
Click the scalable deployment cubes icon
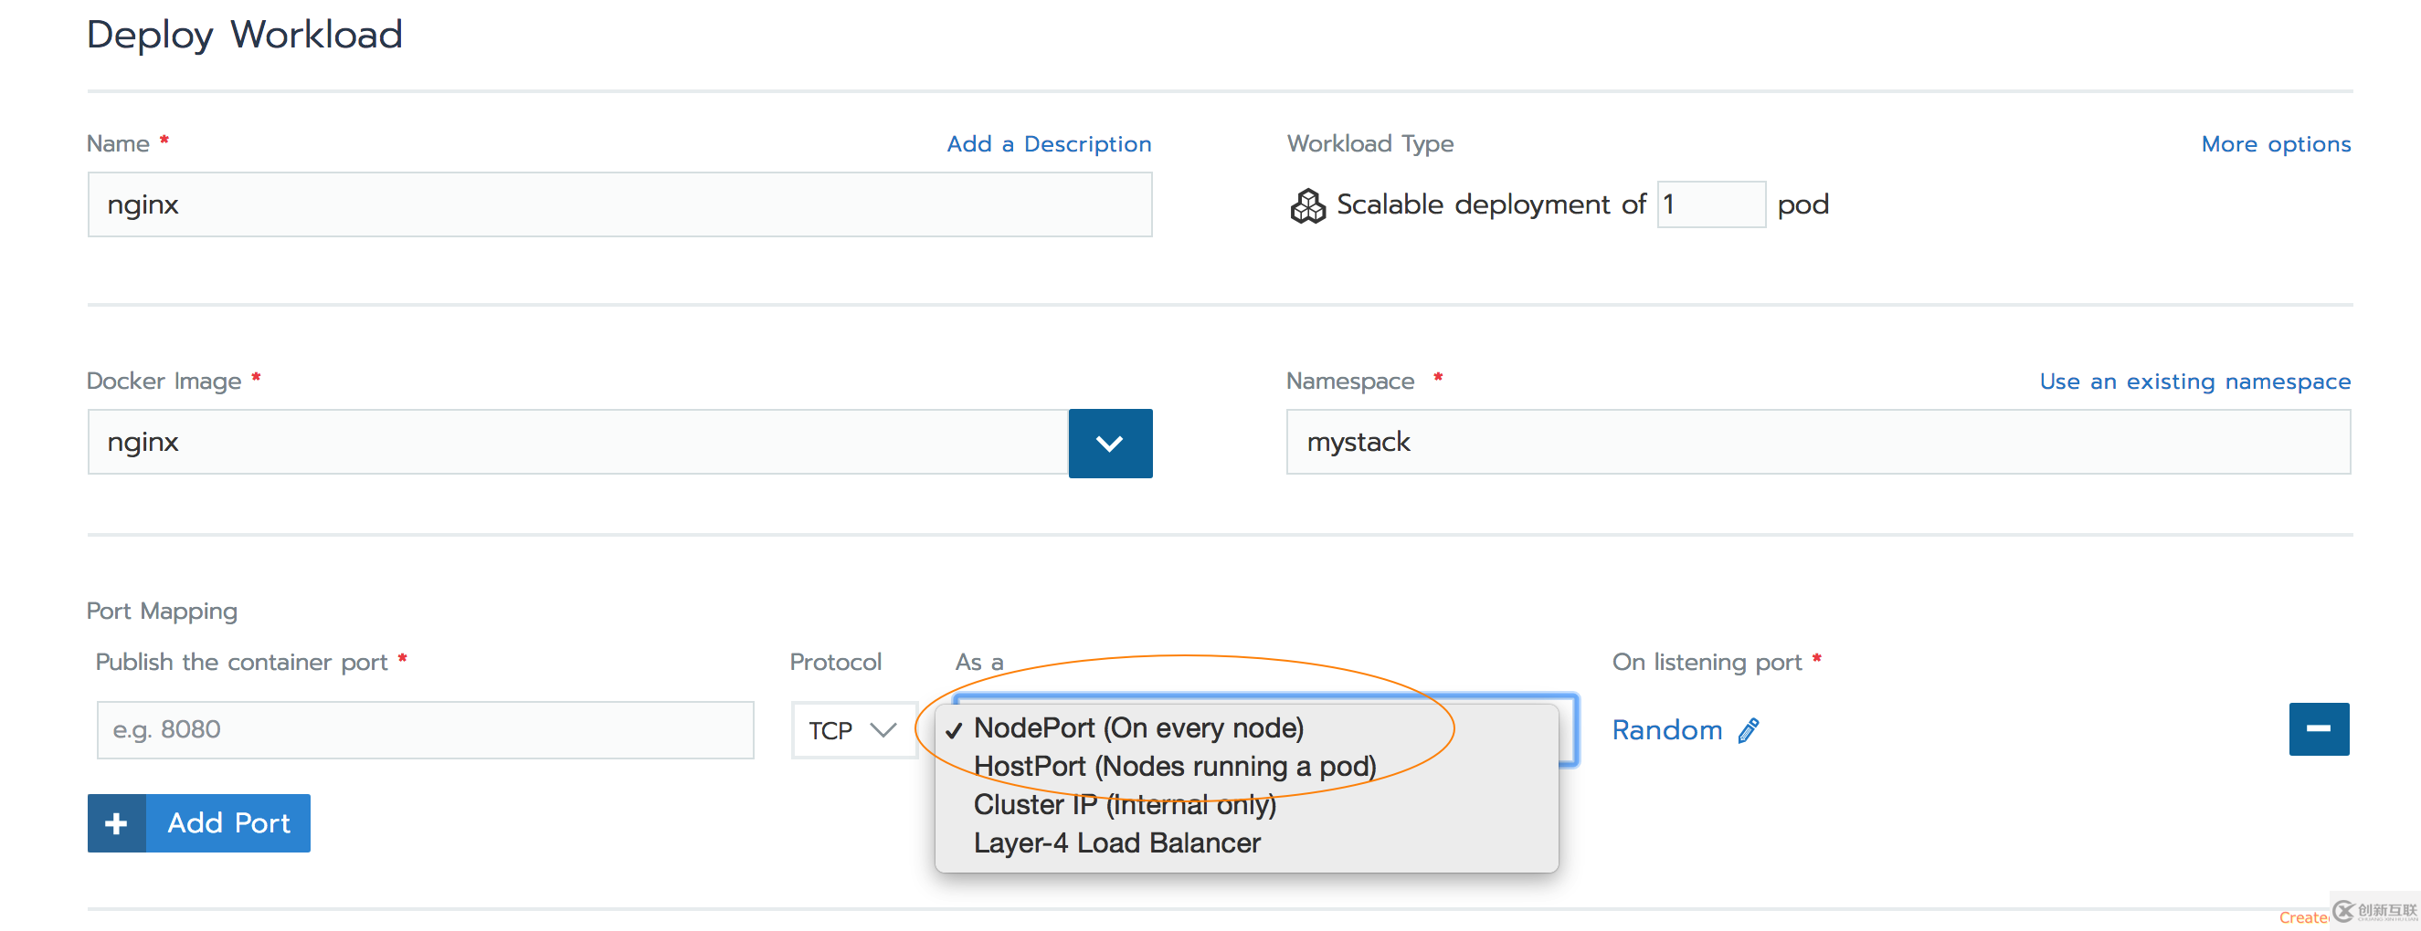1307,205
